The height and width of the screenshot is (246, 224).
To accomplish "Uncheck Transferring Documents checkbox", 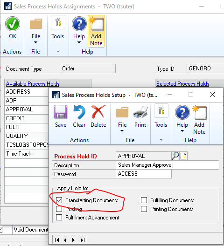I will 59,200.
